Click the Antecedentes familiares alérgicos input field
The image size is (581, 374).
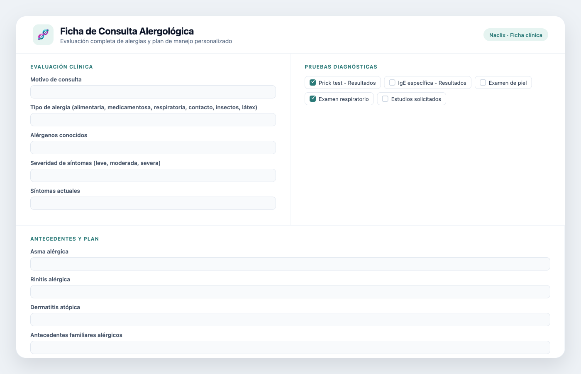click(x=290, y=347)
